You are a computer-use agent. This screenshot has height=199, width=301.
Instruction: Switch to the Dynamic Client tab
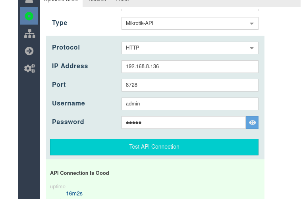click(x=61, y=2)
